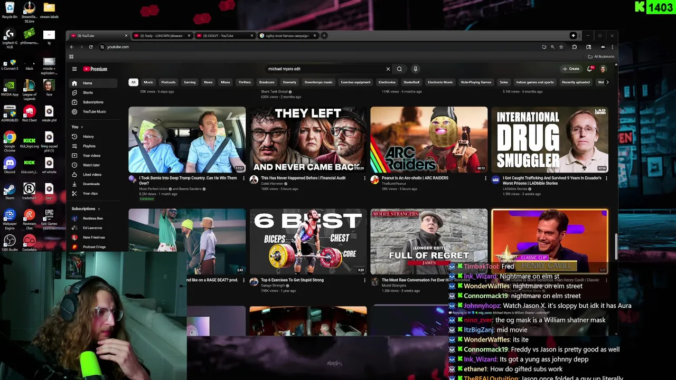Clear the search box with the X icon
This screenshot has height=380, width=676.
388,69
